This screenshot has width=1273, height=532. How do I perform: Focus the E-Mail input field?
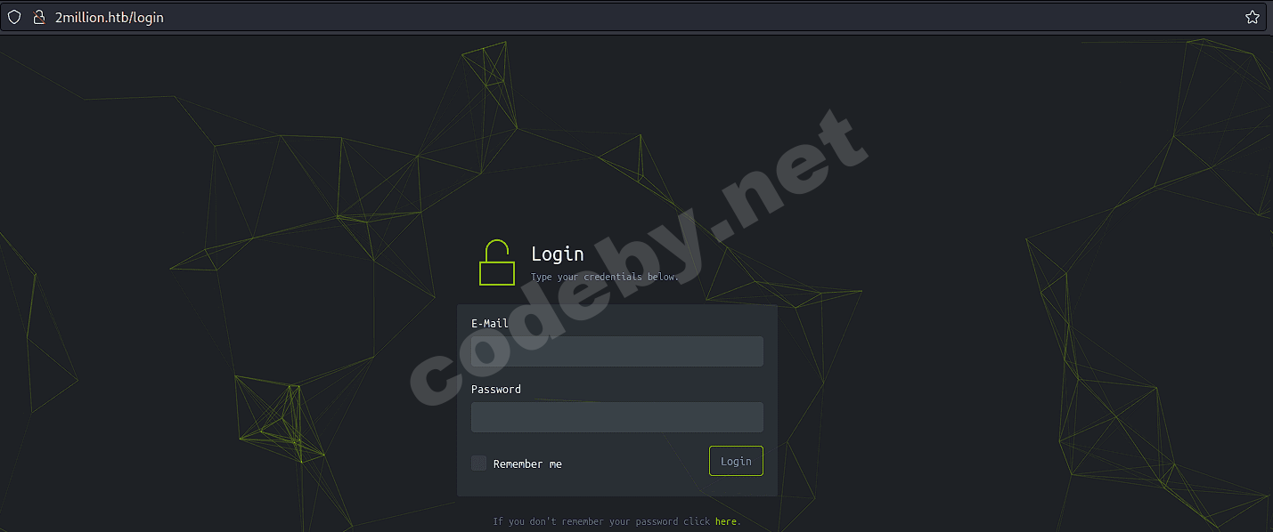pos(617,351)
